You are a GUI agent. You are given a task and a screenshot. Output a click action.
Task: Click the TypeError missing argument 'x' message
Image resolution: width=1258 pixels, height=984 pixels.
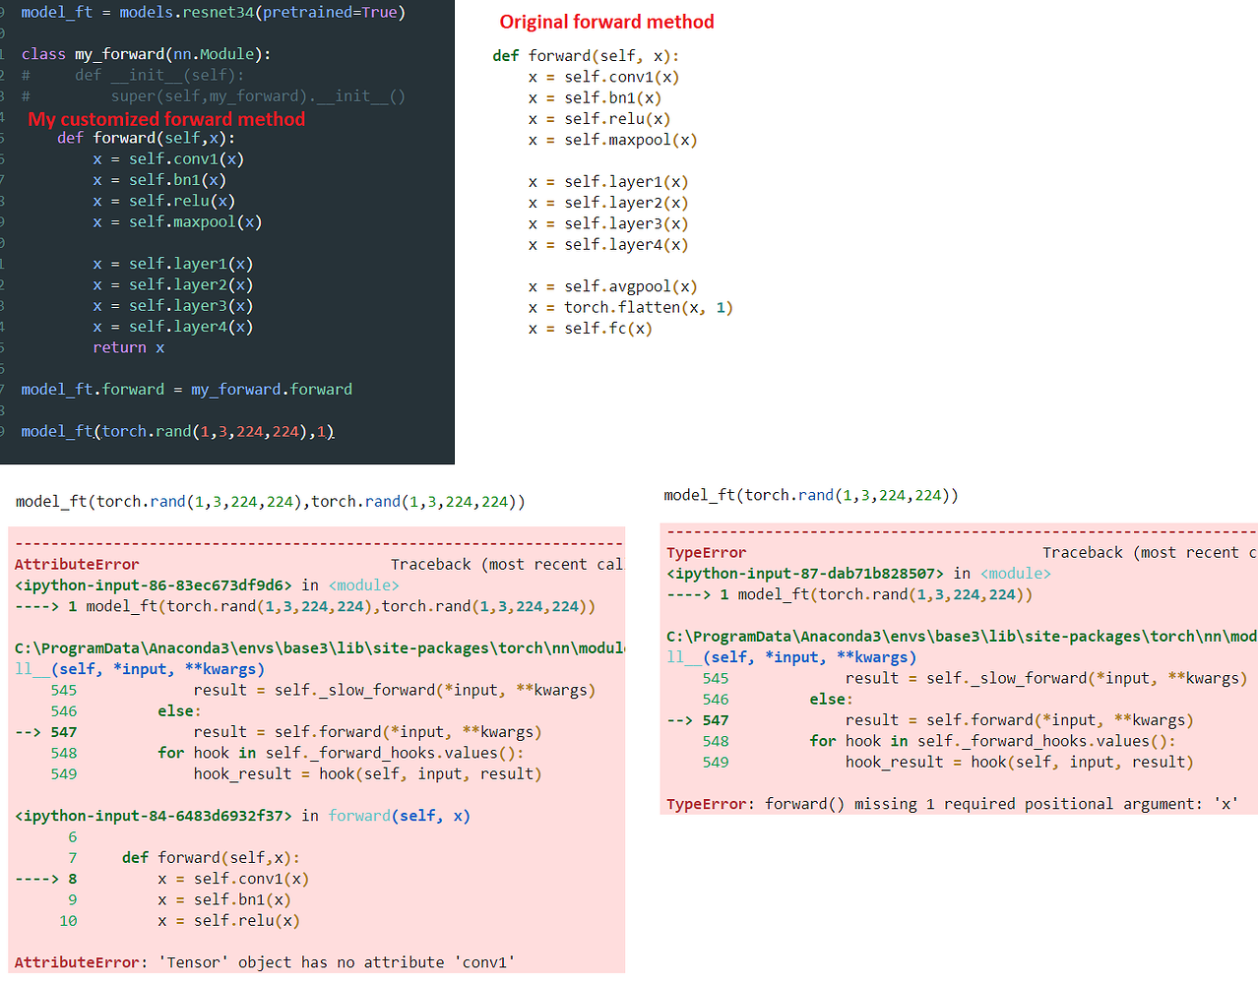click(951, 804)
